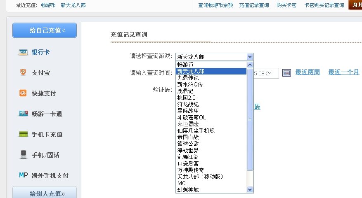Choose 快捷支付 payment method
362x198 pixels.
coord(44,93)
